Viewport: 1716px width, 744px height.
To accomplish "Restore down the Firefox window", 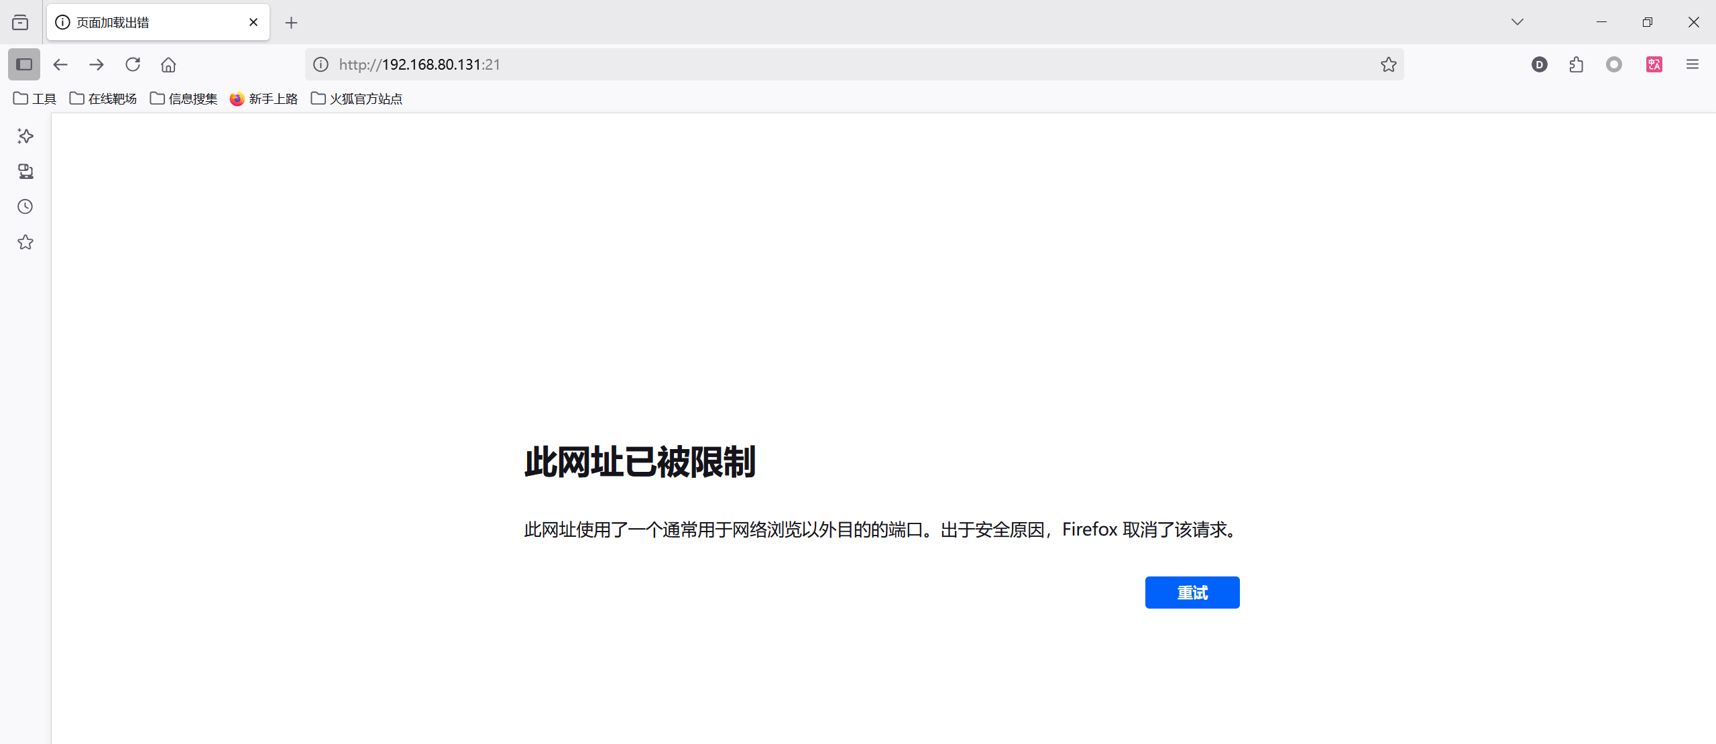I will tap(1648, 22).
